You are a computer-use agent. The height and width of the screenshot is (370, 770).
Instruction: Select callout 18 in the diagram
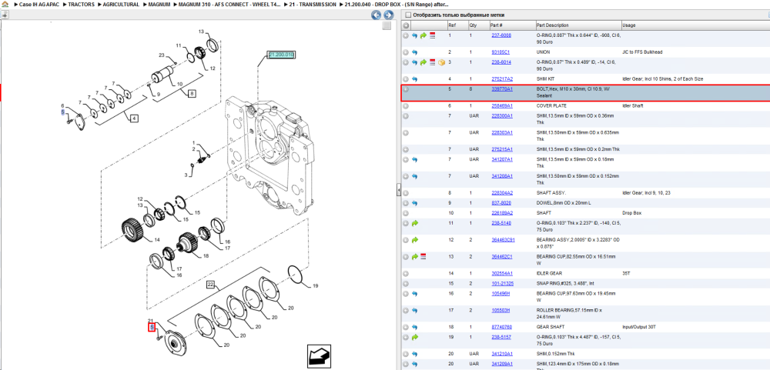pos(206,255)
